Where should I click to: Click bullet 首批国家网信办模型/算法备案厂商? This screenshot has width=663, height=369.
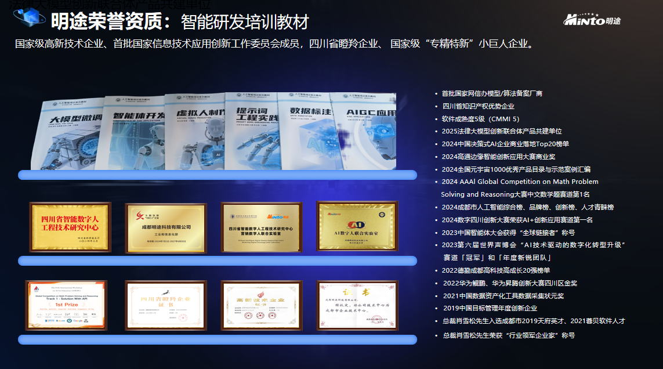coord(492,93)
